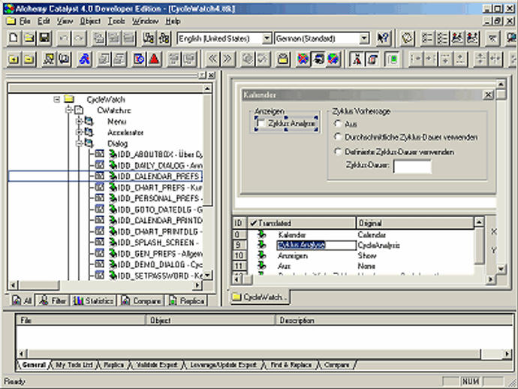Open the English (United States) language dropdown
The image size is (518, 389).
pos(267,38)
